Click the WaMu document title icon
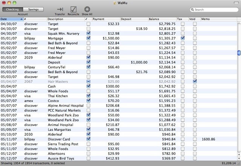This screenshot has height=166, width=241. (114, 3)
